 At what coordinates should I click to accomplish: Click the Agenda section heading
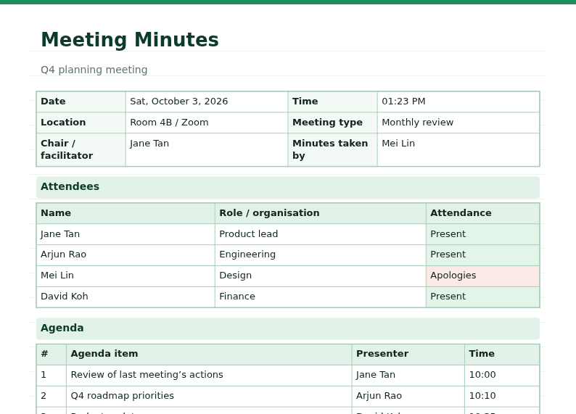pyautogui.click(x=288, y=328)
